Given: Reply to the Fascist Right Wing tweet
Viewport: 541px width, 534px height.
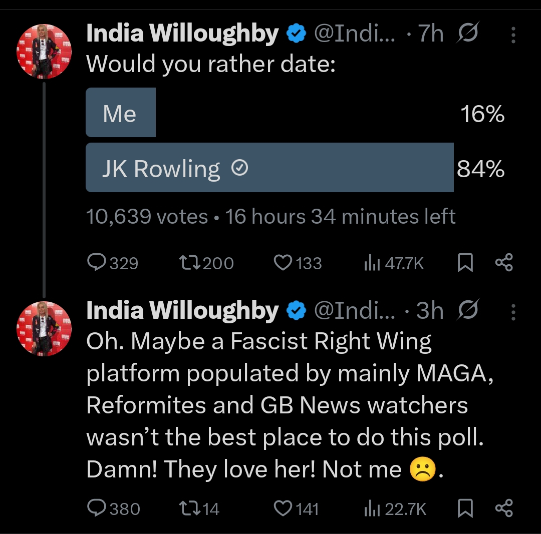Looking at the screenshot, I should (x=96, y=508).
